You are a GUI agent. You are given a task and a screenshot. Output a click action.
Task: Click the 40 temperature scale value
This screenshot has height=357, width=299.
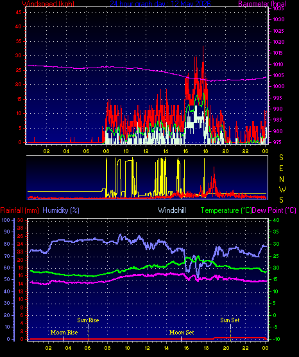point(276,220)
